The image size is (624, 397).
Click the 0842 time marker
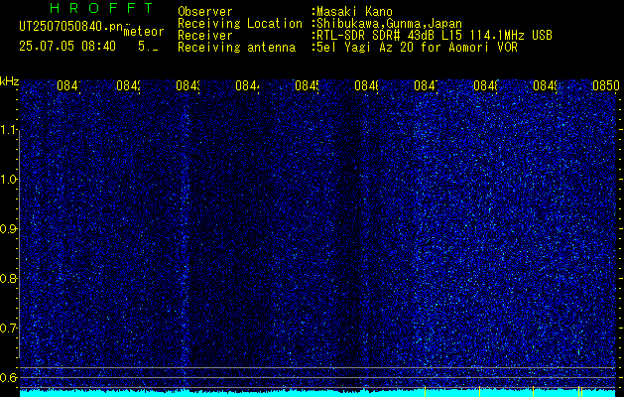128,85
